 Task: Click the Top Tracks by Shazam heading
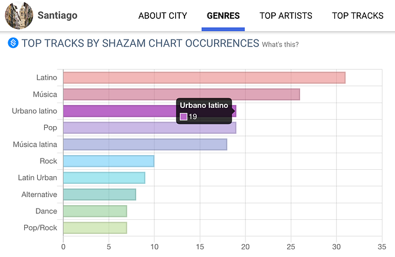[140, 43]
